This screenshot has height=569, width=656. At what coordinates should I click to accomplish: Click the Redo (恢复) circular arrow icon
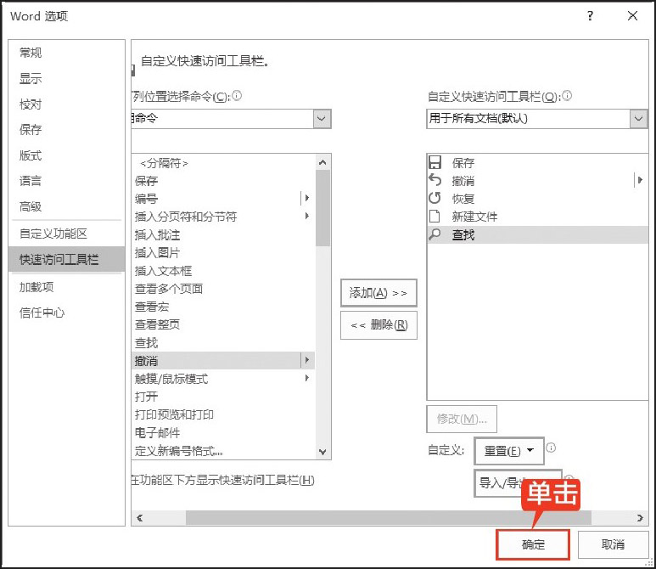tap(435, 199)
